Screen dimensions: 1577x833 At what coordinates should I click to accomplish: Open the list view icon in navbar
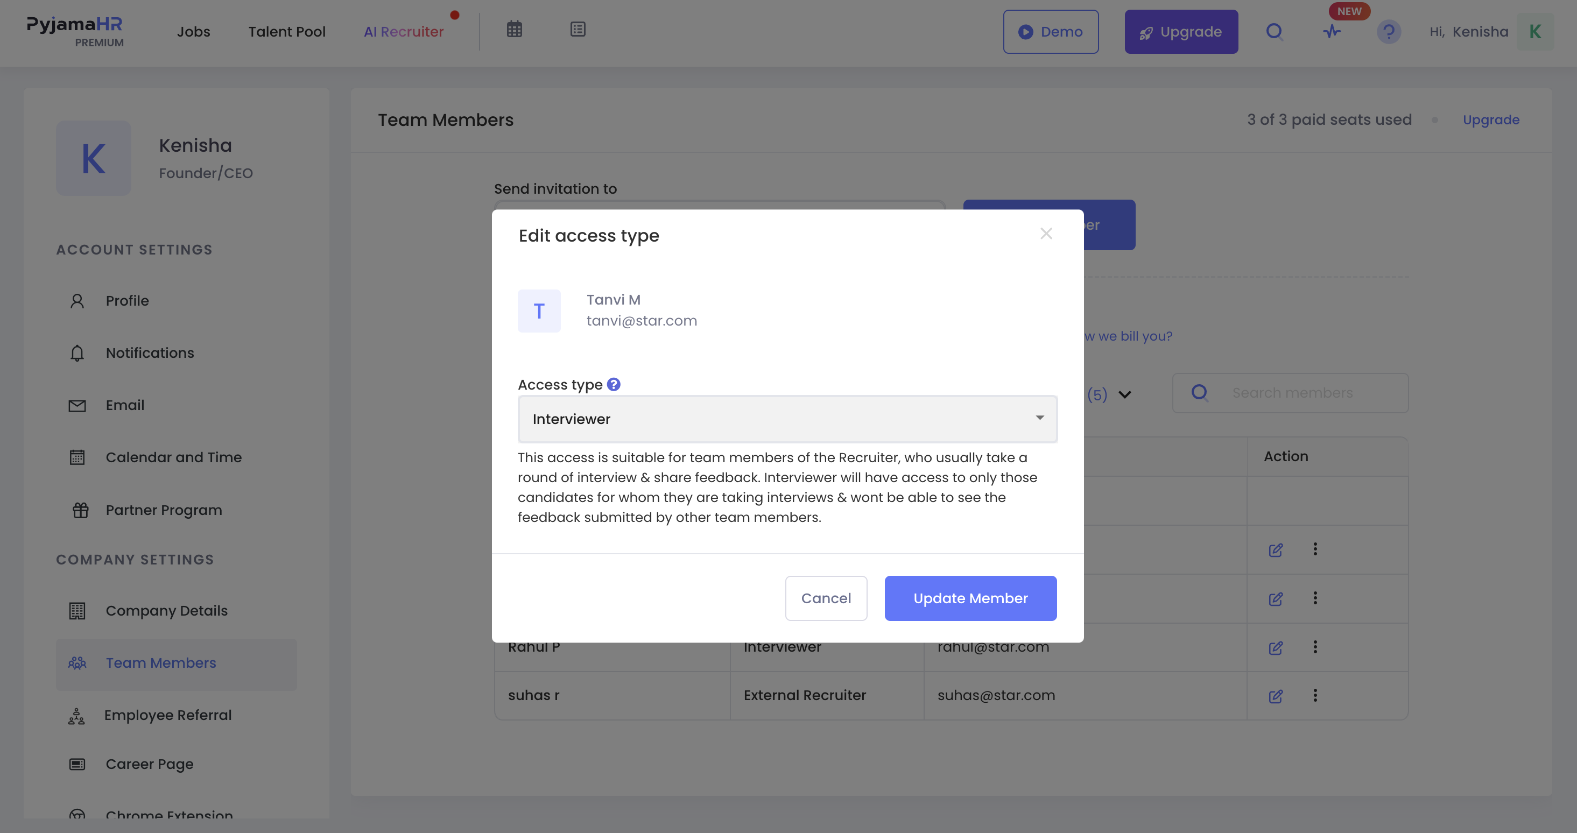coord(578,30)
